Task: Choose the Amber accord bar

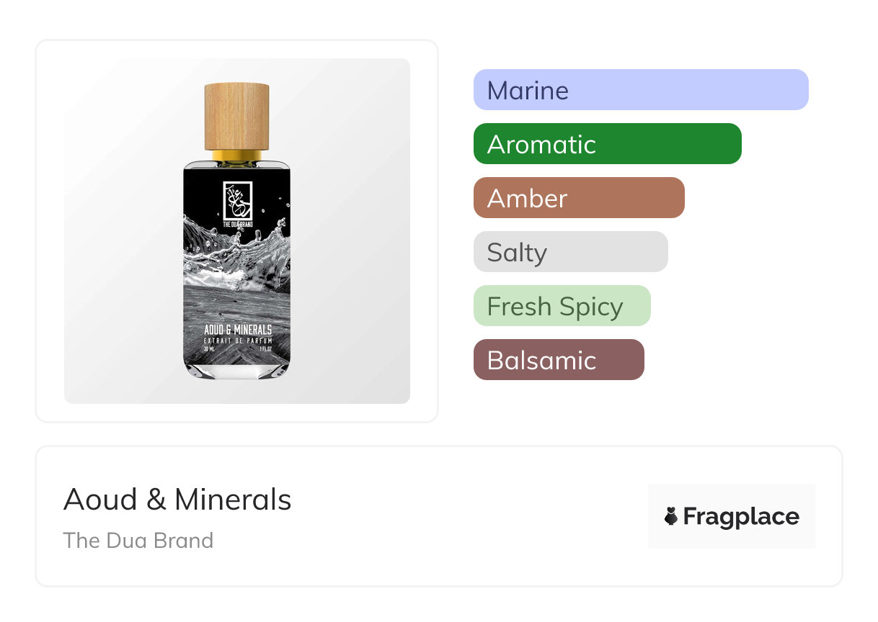Action: point(579,198)
